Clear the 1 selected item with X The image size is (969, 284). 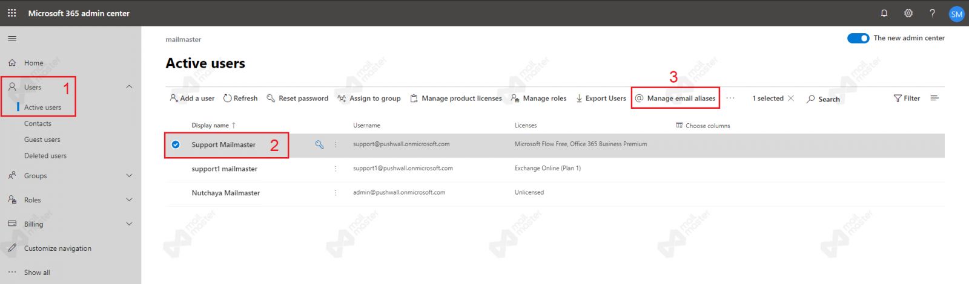tap(790, 98)
